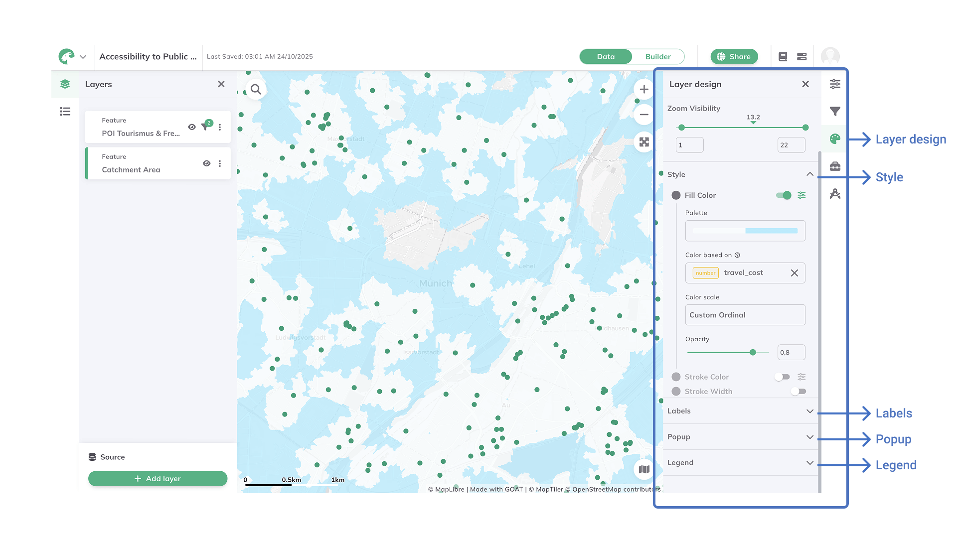Open the toolbox panel icon
957x538 pixels.
pyautogui.click(x=835, y=166)
